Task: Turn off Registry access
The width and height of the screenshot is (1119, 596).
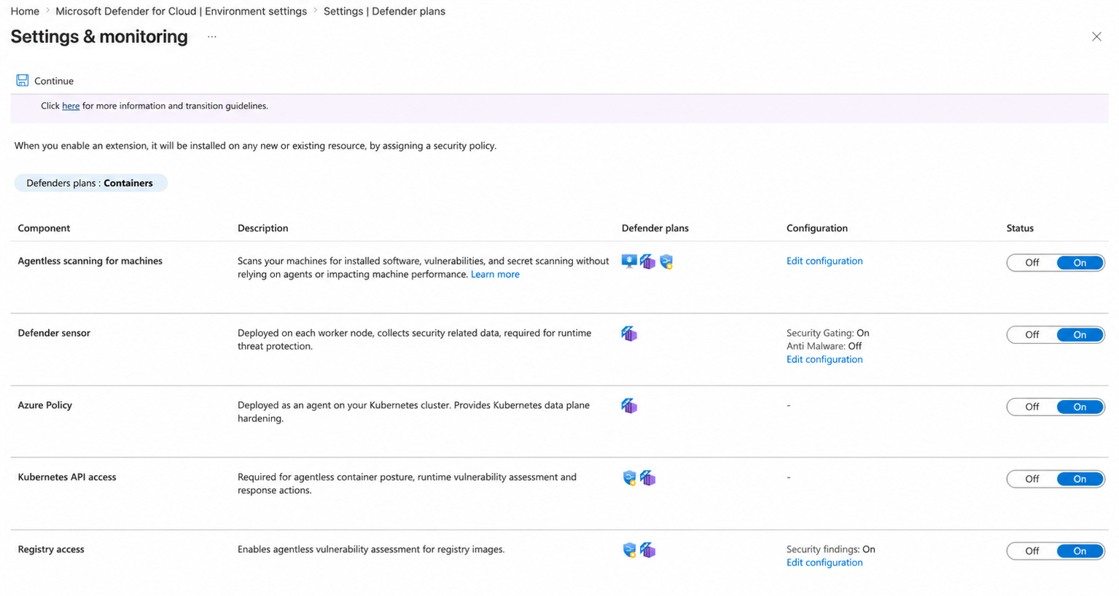Action: [1032, 551]
